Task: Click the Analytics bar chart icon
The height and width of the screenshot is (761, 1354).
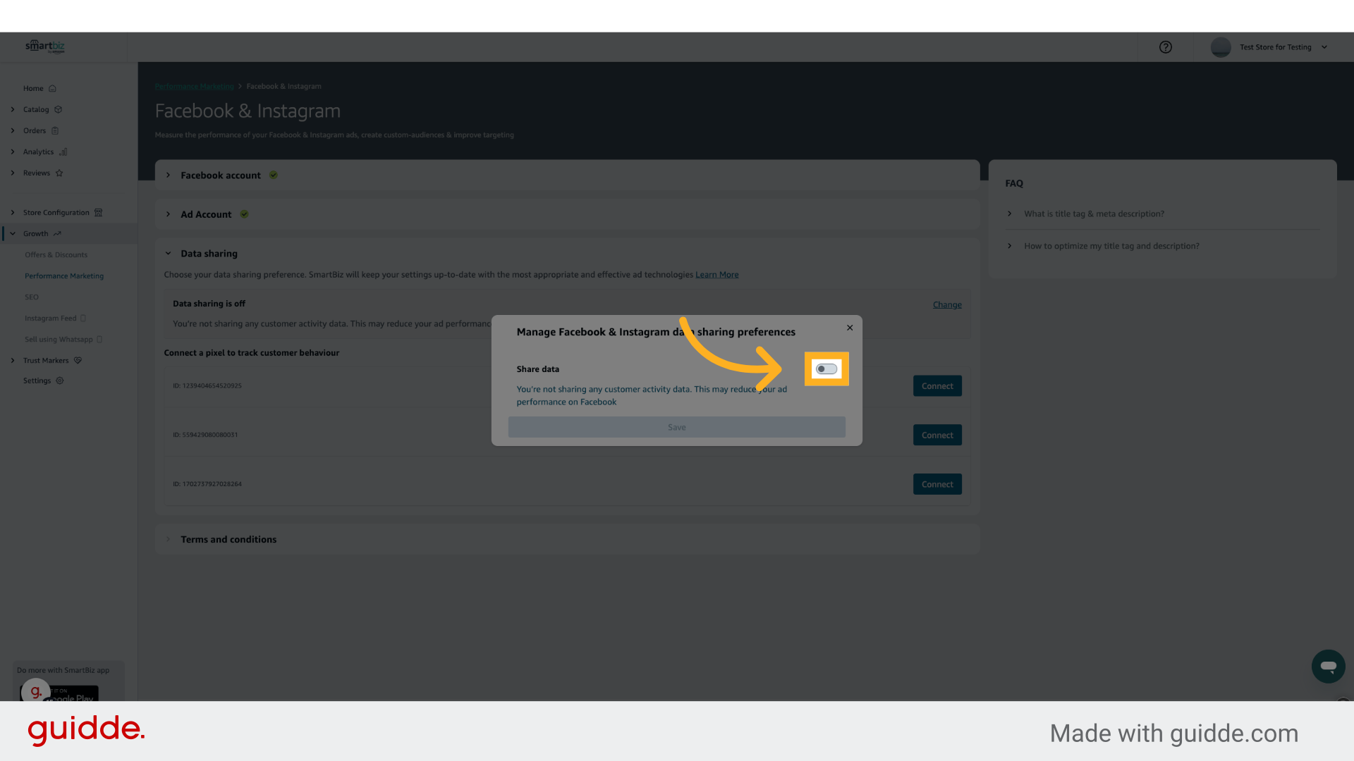Action: [x=63, y=152]
